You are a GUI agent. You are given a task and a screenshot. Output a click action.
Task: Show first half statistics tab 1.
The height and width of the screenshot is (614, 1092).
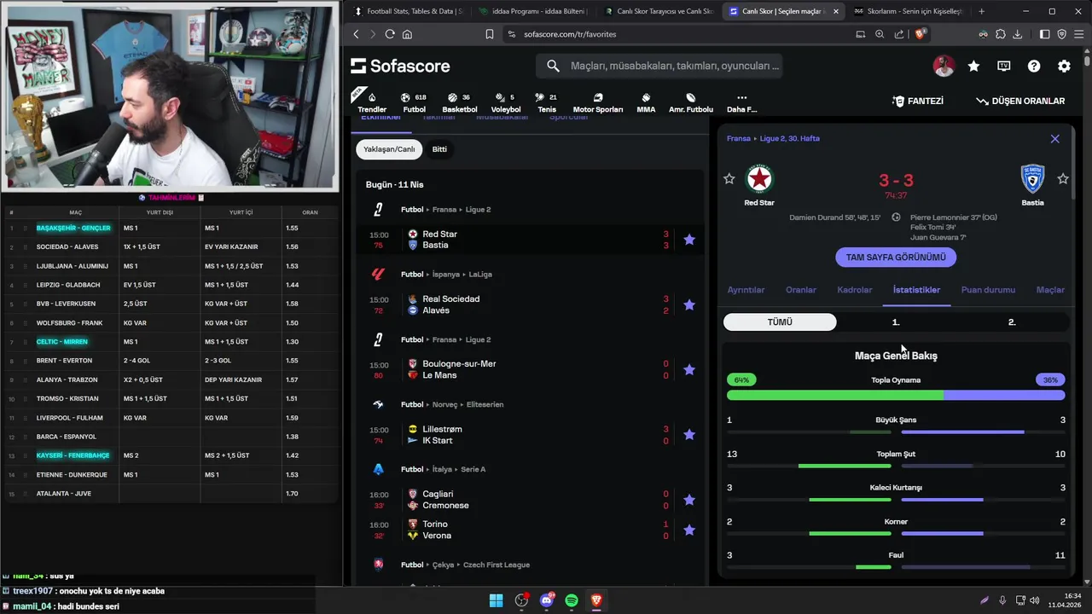point(896,322)
